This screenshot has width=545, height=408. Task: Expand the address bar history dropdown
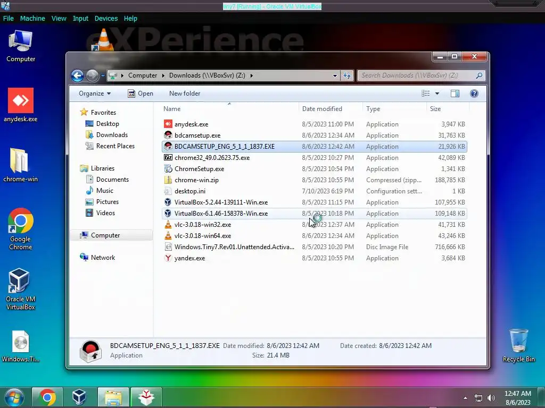coord(335,75)
